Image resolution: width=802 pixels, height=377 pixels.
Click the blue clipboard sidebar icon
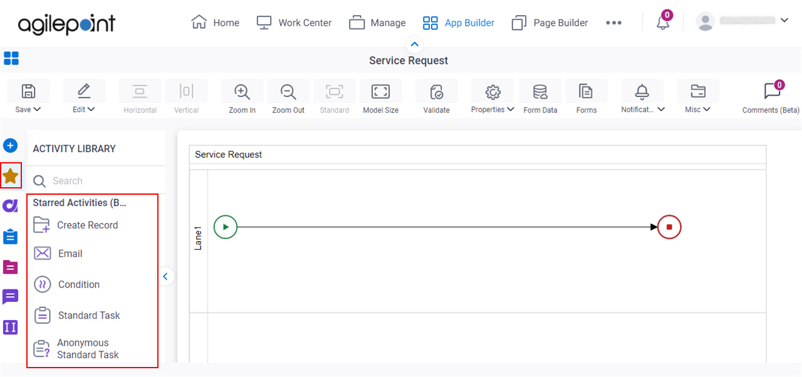(10, 237)
